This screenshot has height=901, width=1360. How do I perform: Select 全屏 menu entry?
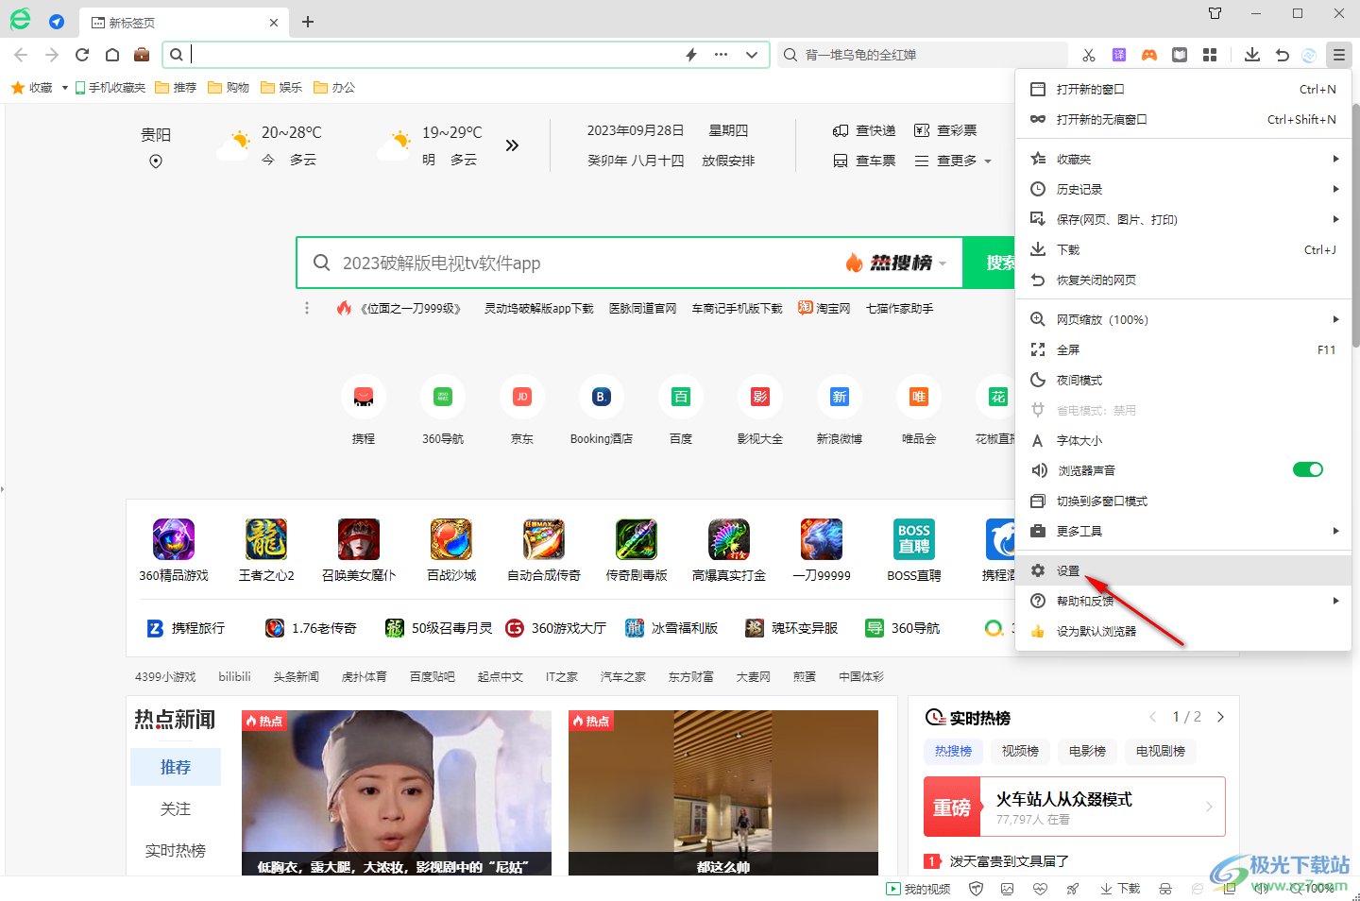pos(1183,349)
